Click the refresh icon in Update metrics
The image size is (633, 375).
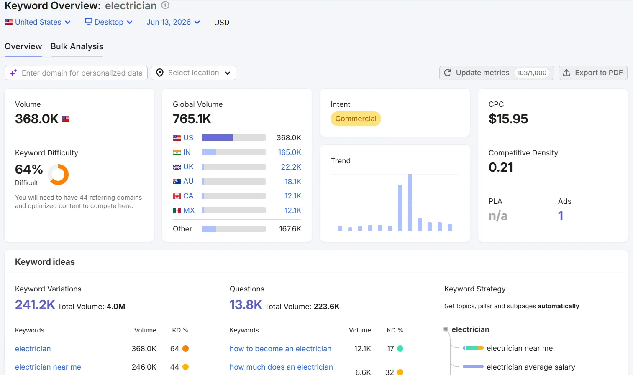click(x=448, y=73)
